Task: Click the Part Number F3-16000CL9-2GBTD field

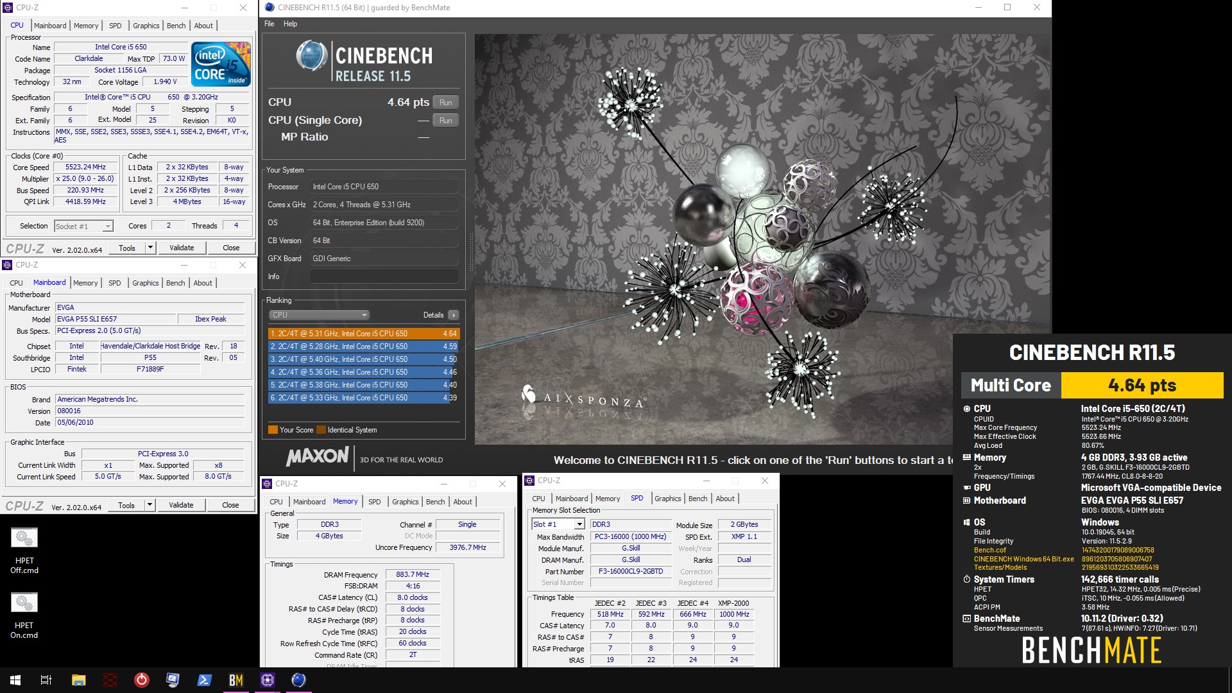Action: point(631,571)
